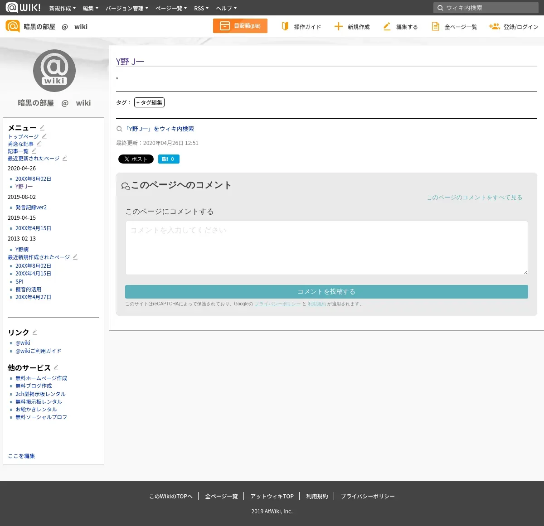This screenshot has height=526, width=544.
Task: Open 発言記録ver2 page link
Action: [31, 208]
